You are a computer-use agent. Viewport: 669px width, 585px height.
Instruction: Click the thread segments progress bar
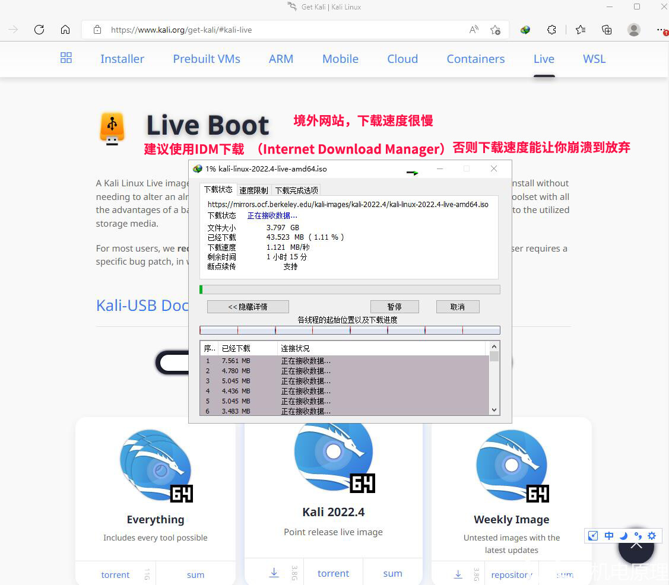tap(350, 330)
